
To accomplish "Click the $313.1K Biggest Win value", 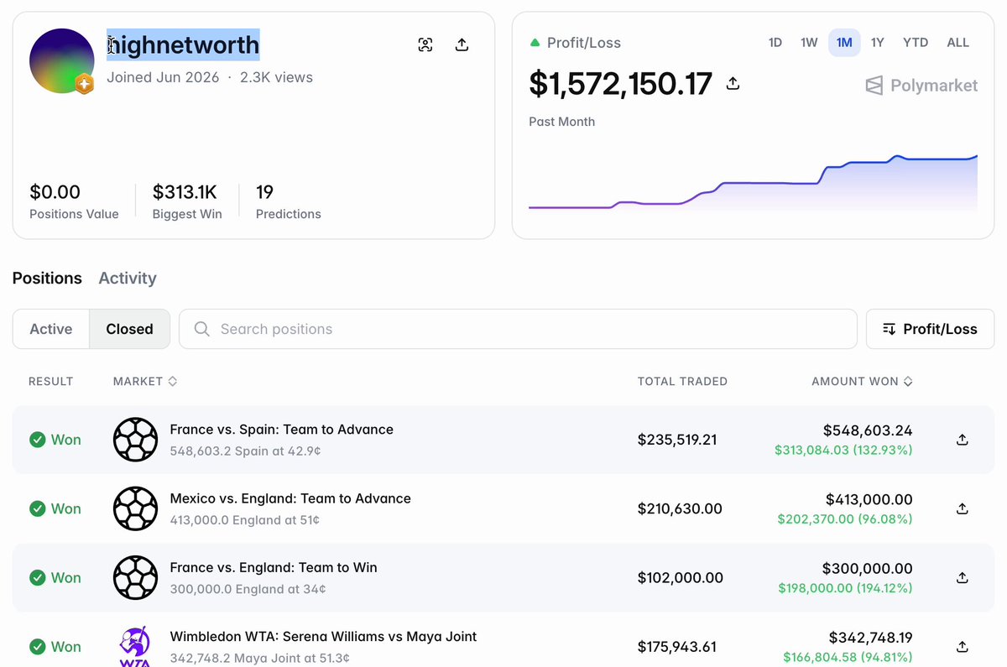I will tap(185, 192).
